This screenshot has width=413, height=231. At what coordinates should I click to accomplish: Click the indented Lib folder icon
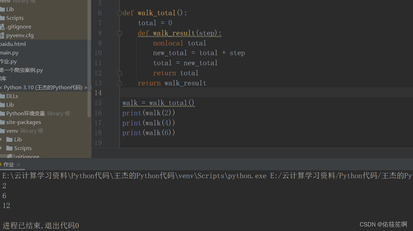[9, 139]
